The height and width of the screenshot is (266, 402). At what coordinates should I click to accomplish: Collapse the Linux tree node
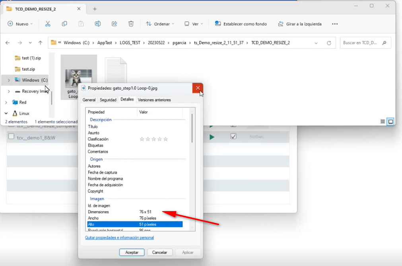pyautogui.click(x=6, y=113)
